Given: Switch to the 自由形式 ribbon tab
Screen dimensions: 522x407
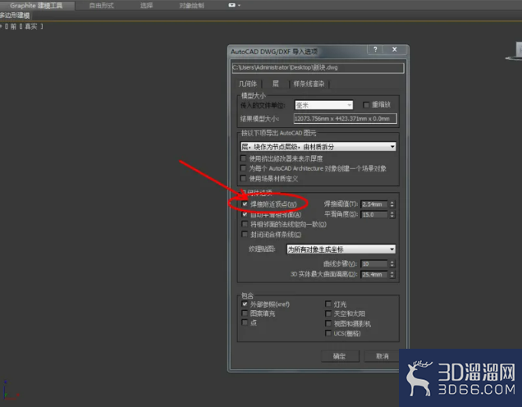Looking at the screenshot, I should tap(101, 5).
